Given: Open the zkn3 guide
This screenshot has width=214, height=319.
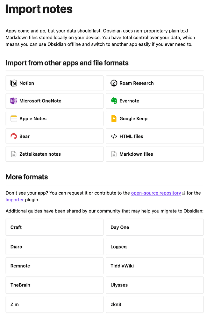Looking at the screenshot, I should 155,304.
